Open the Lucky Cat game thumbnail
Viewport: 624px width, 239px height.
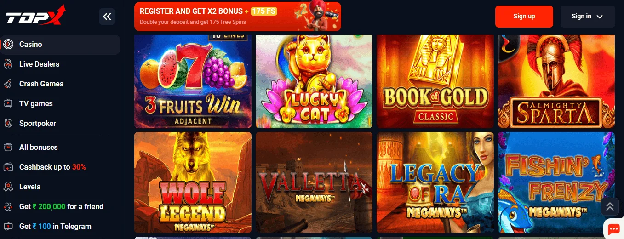click(x=314, y=81)
